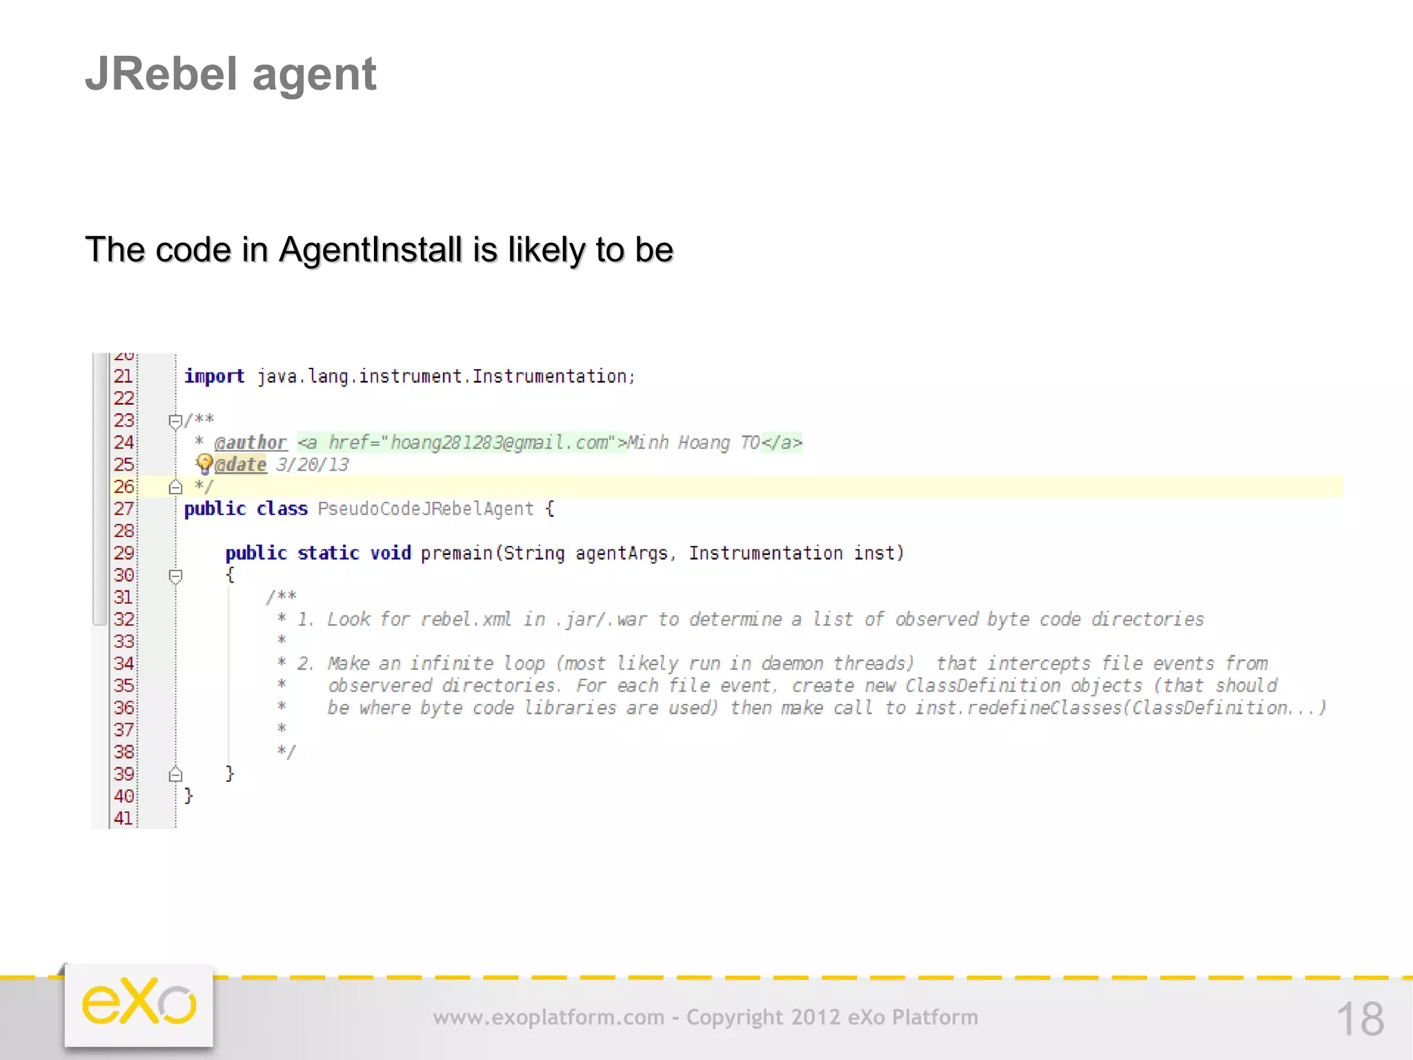Click the @author Javadoc tag
Viewport: 1413px width, 1060px height.
[x=250, y=442]
